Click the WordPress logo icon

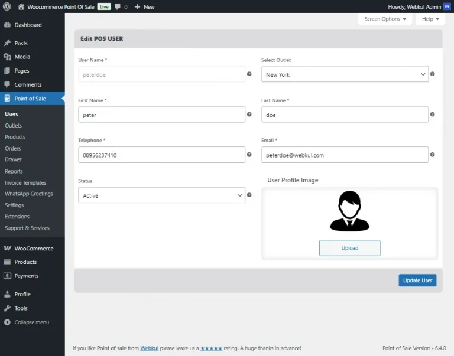7,6
